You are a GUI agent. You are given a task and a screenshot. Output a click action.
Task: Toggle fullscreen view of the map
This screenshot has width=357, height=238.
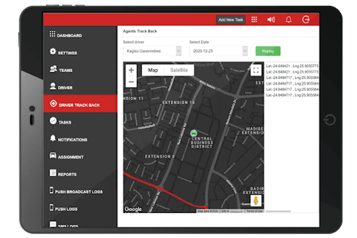(256, 70)
